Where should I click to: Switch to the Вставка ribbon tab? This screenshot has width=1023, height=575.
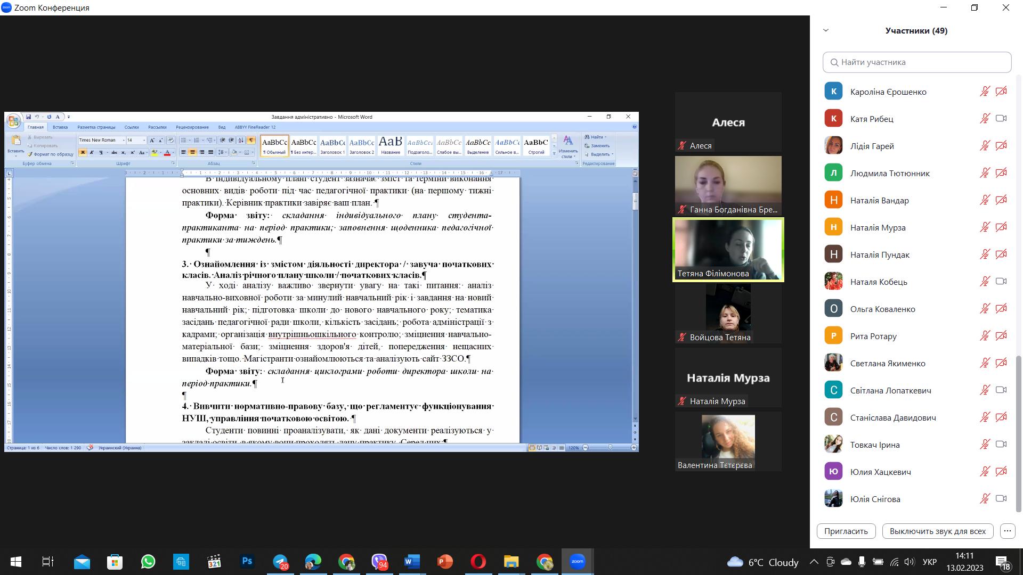point(60,127)
